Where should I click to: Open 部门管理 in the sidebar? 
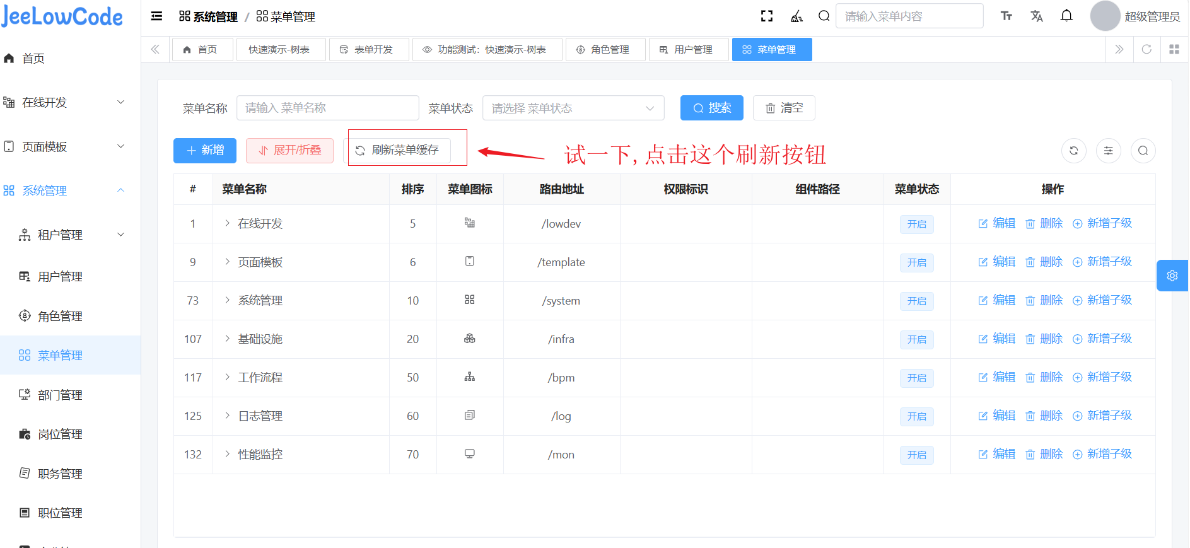click(x=60, y=395)
